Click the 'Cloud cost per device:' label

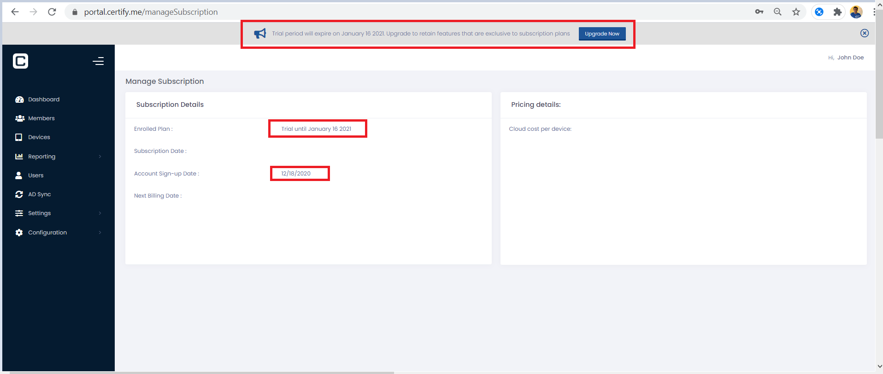(x=540, y=129)
